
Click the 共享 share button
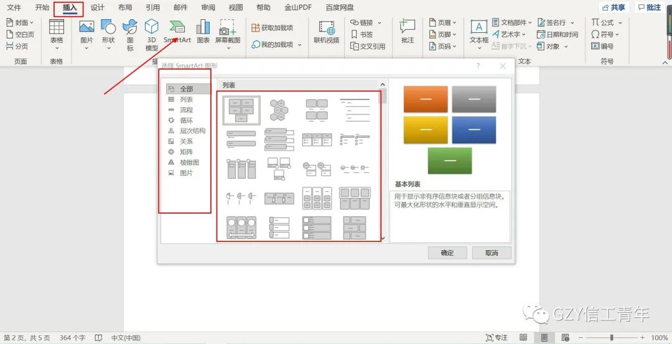[614, 7]
